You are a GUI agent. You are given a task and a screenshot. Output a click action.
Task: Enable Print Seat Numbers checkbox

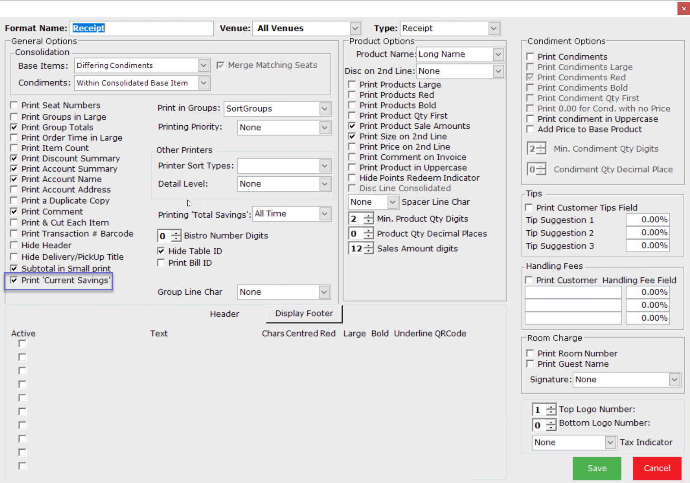click(x=14, y=105)
